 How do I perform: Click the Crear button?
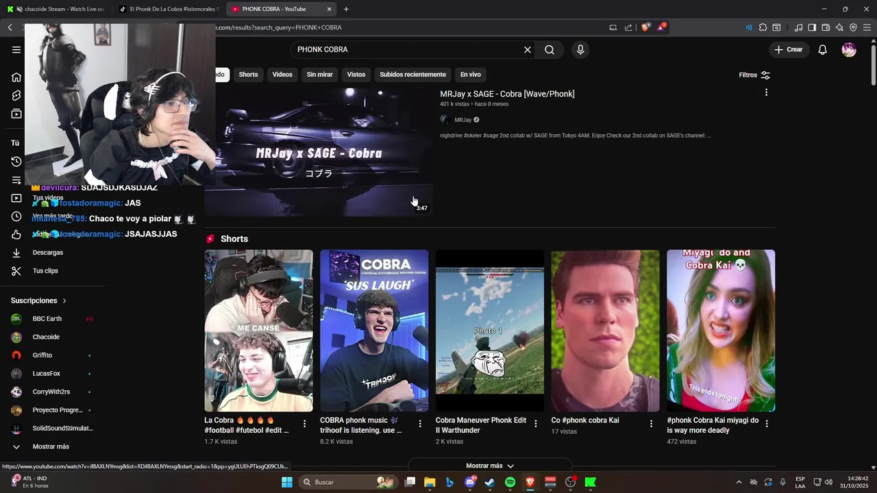pos(788,49)
